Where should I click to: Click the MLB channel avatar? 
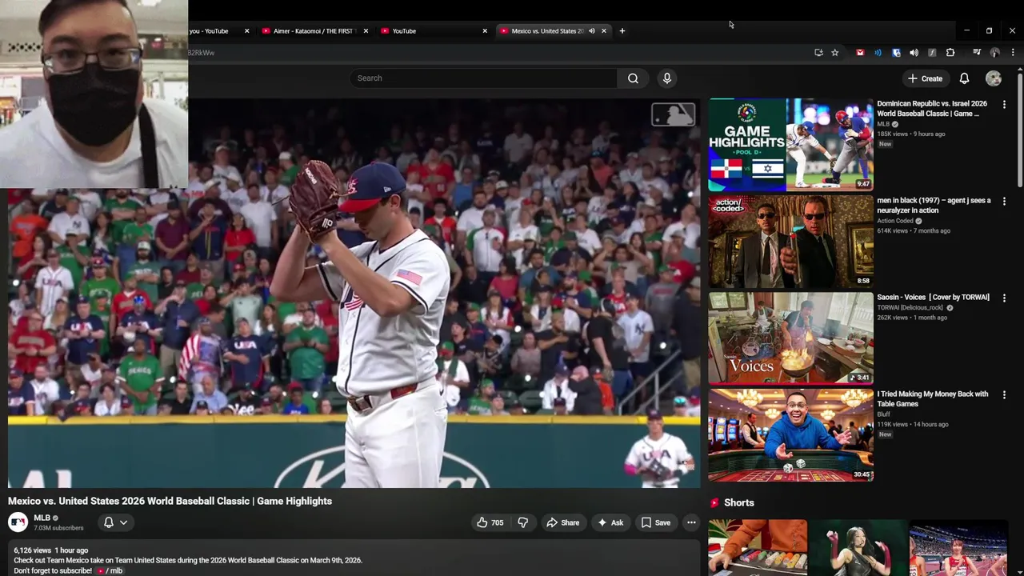coord(18,522)
